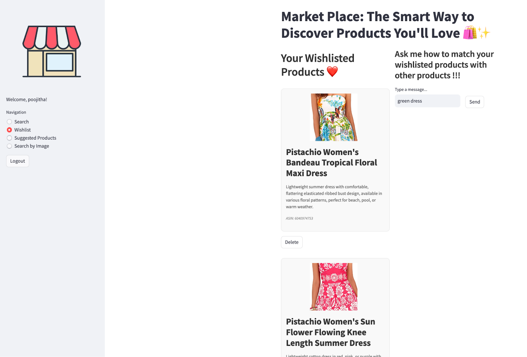Click the Your Wishlisted Products heading

pos(318,65)
